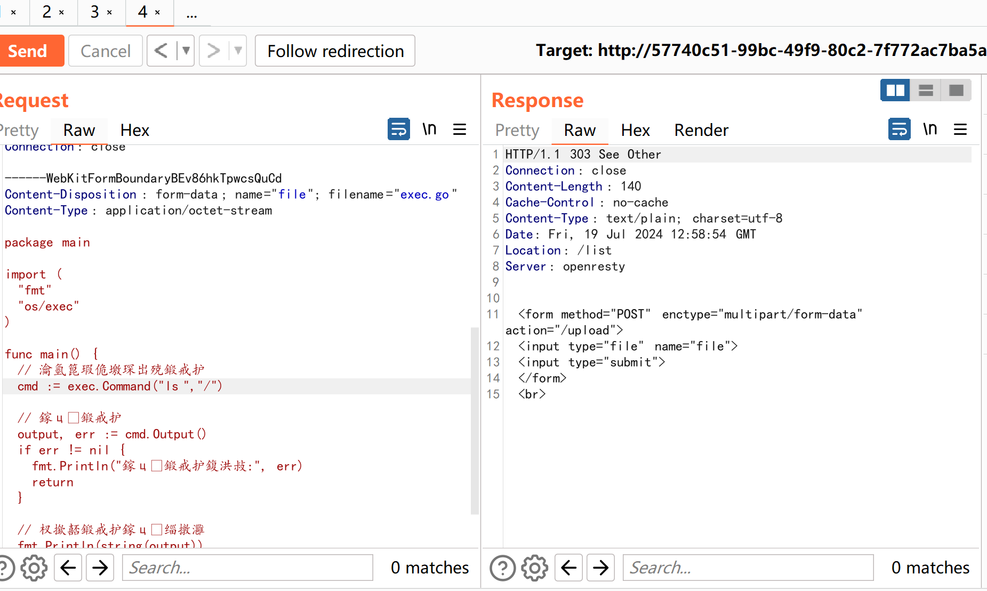Click the Cancel button
The width and height of the screenshot is (987, 591).
coord(105,51)
